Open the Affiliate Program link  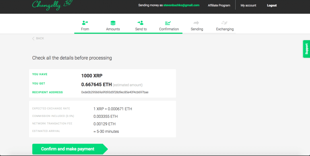coord(219,5)
